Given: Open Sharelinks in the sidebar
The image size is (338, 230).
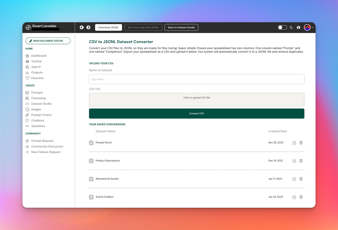Looking at the screenshot, I should pyautogui.click(x=35, y=126).
